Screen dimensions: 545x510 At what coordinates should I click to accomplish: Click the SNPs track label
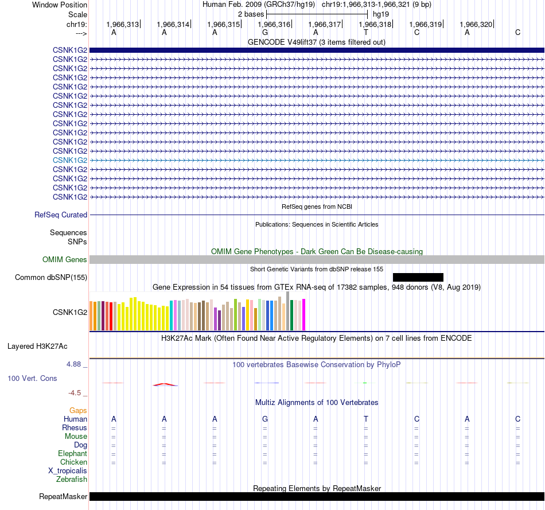click(77, 242)
